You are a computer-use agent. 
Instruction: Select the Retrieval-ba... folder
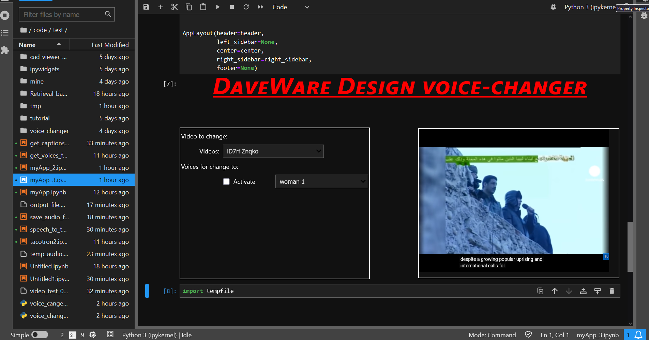pyautogui.click(x=74, y=94)
